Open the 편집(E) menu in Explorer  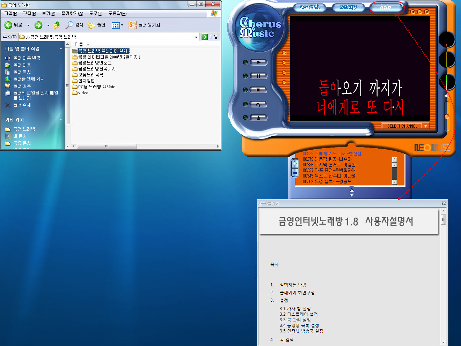(30, 13)
